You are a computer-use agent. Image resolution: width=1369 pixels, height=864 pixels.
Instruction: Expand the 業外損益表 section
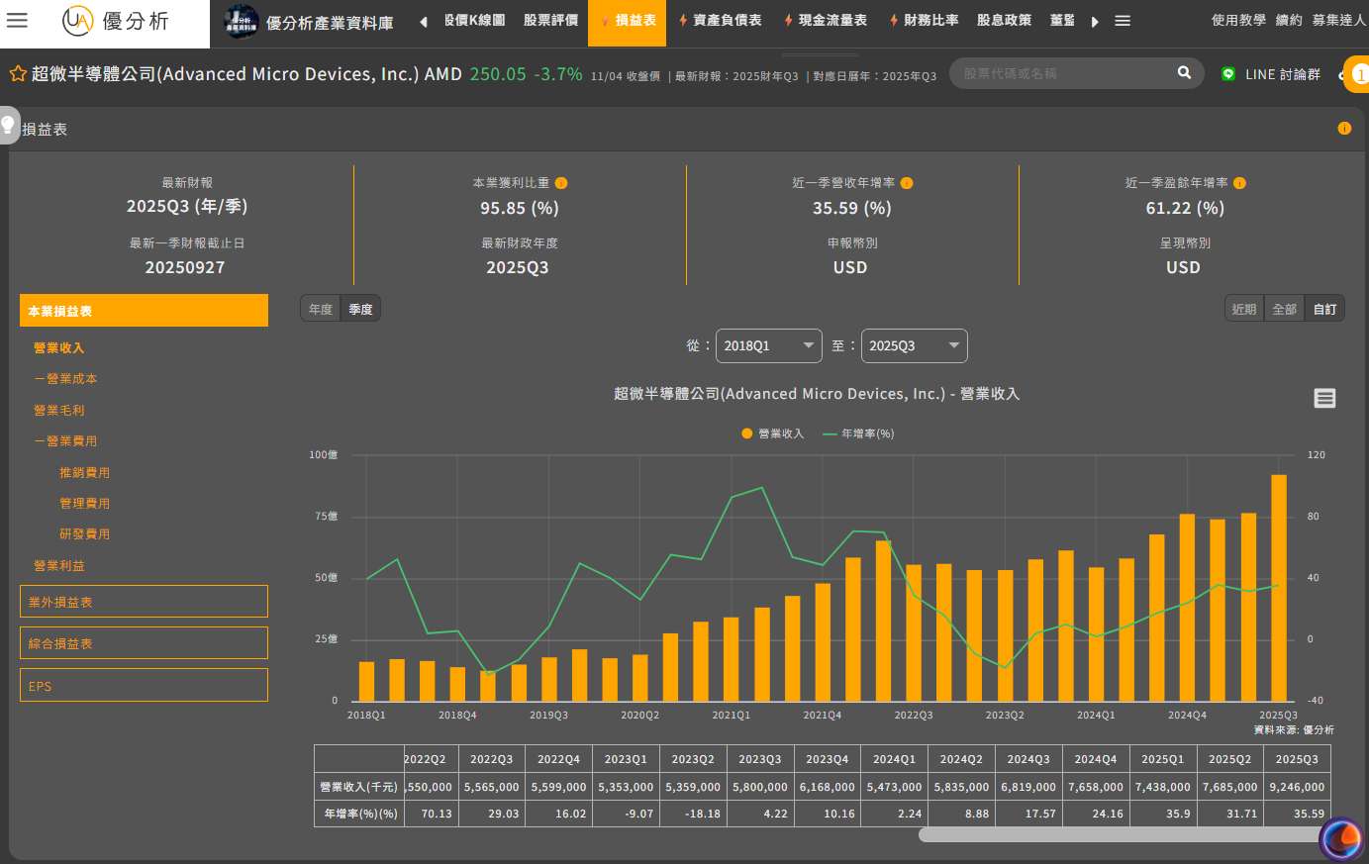[144, 602]
